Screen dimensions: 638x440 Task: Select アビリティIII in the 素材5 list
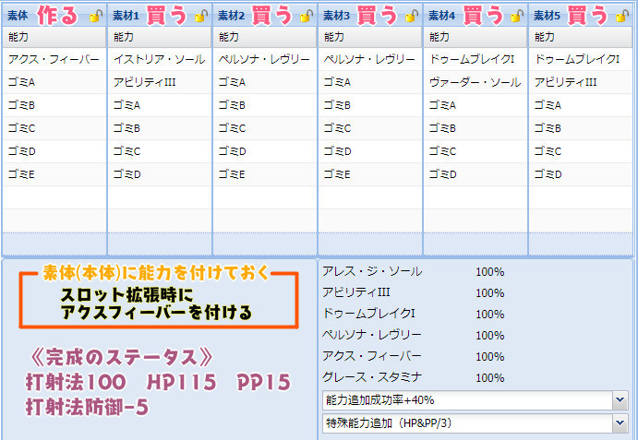[581, 82]
